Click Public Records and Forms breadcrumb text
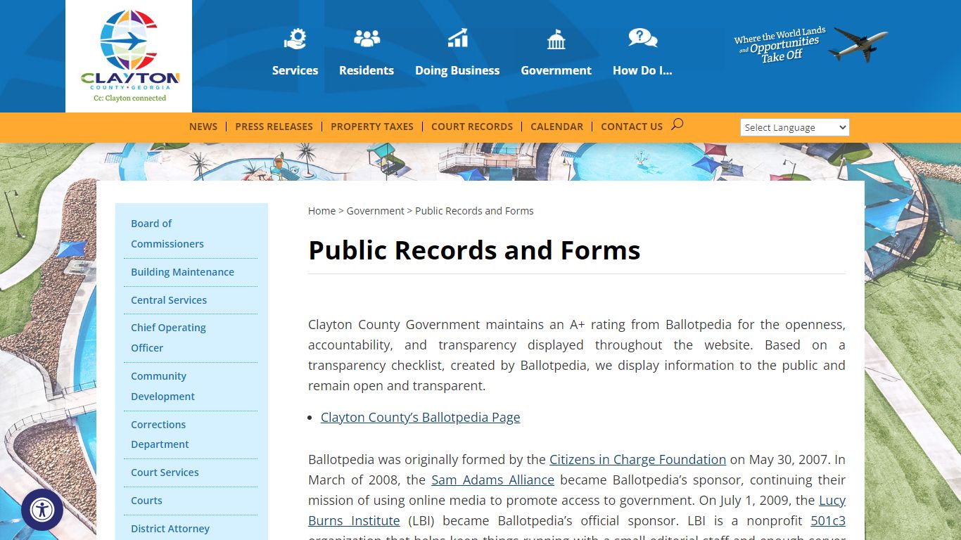Screen dimensions: 961x540 click(474, 211)
